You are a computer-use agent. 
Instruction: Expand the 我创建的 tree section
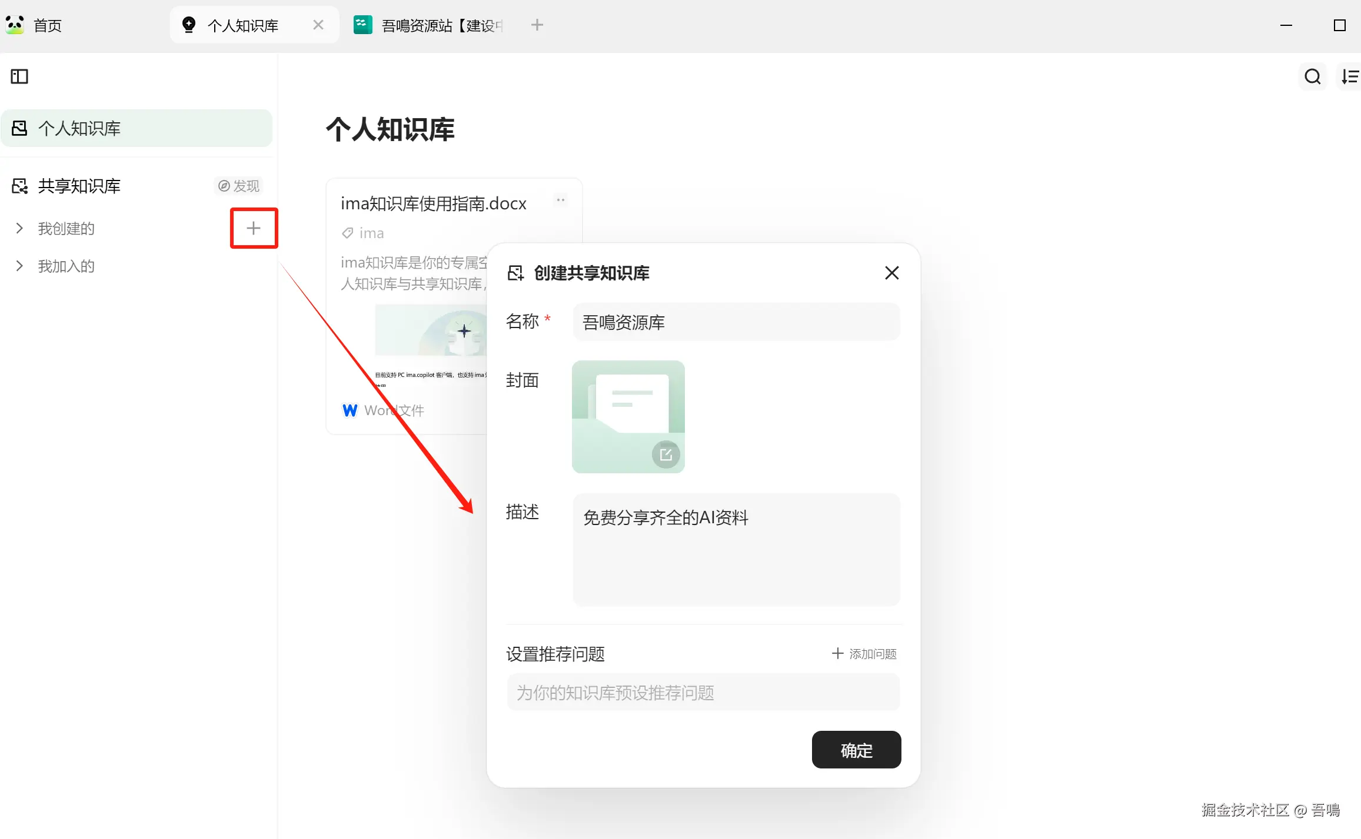pyautogui.click(x=19, y=229)
